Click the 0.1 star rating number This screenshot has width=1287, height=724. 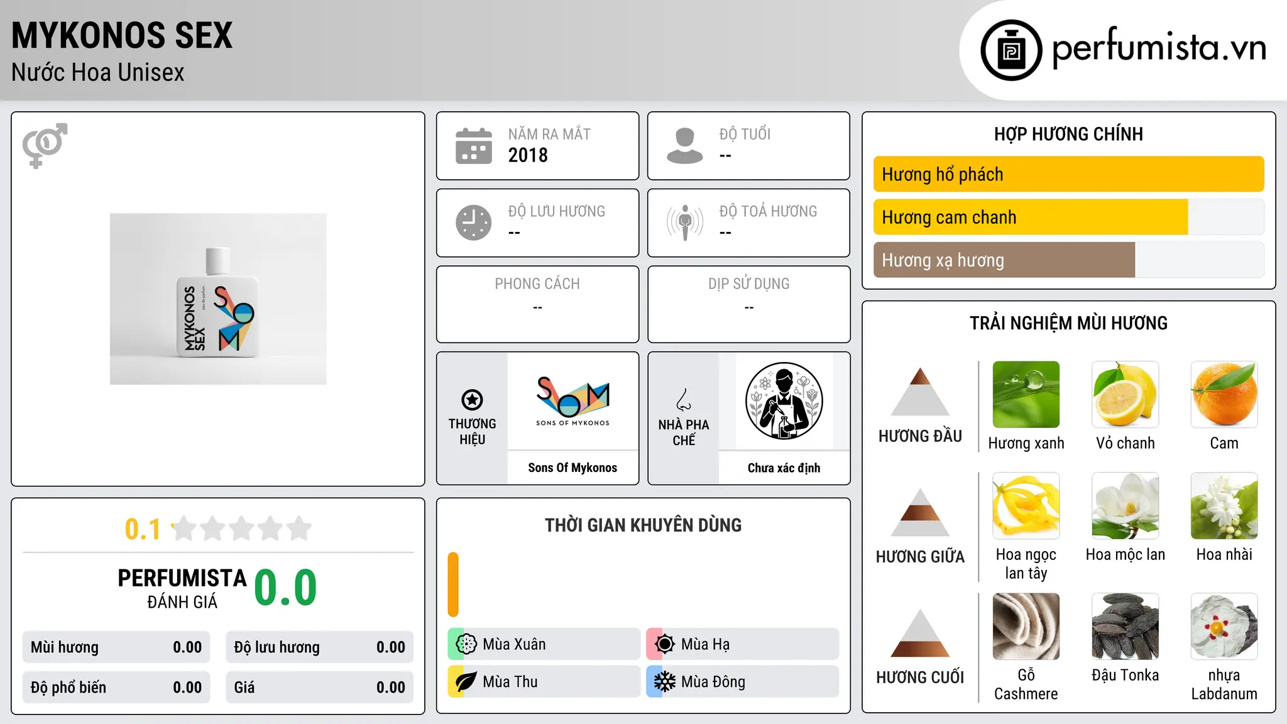tap(143, 529)
